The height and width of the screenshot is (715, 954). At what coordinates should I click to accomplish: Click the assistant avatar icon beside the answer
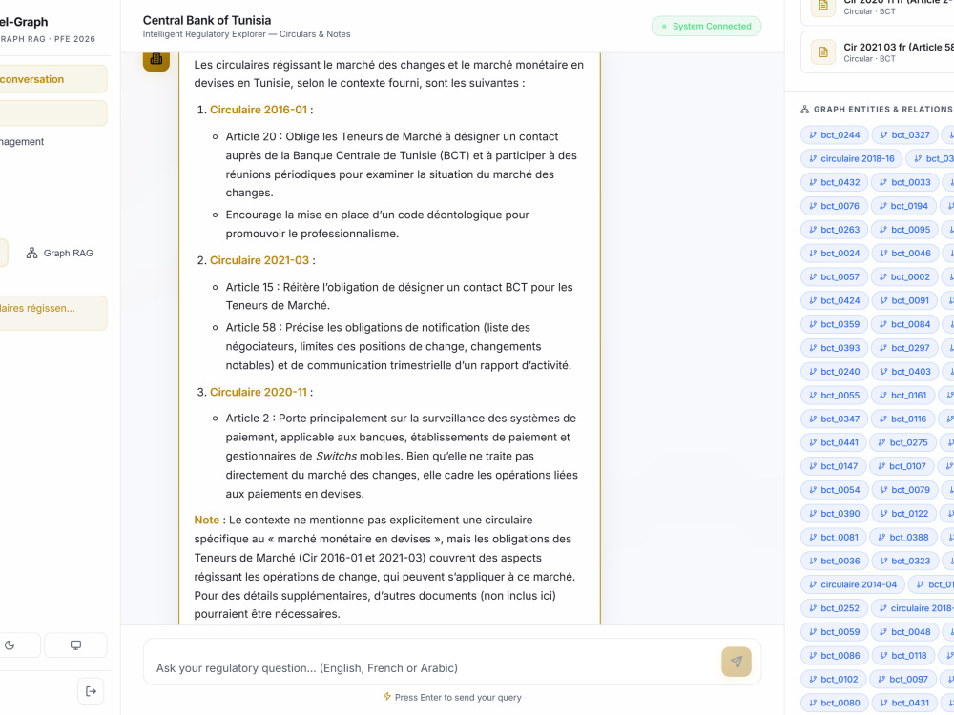pyautogui.click(x=156, y=59)
